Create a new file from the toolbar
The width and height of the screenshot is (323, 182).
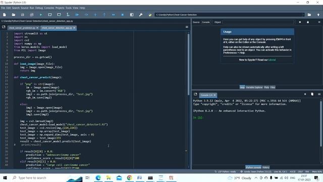(x=5, y=15)
